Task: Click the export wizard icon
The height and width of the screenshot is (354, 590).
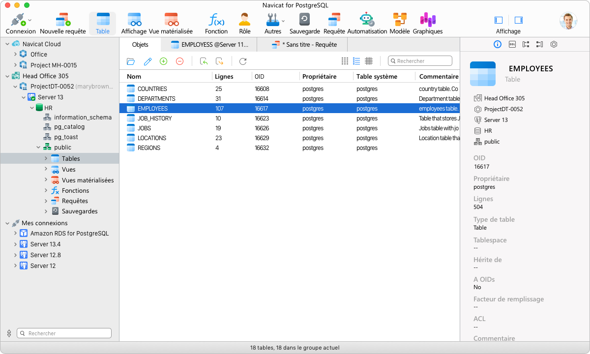Action: tap(219, 61)
